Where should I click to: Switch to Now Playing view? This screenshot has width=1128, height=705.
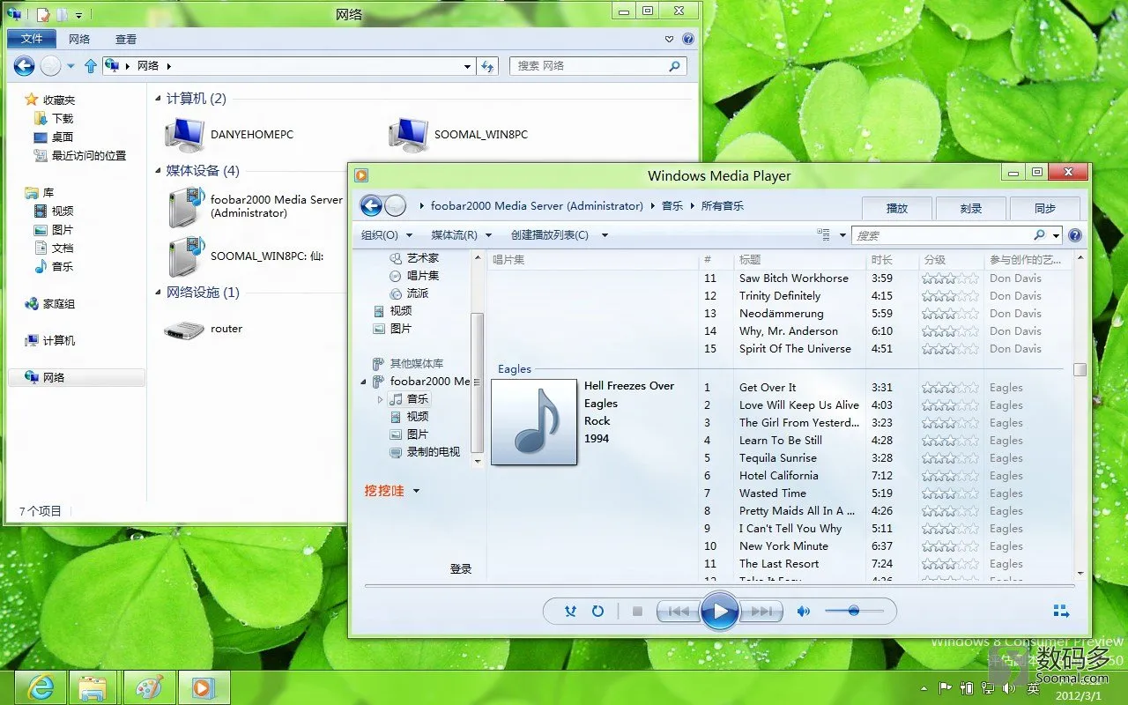pos(1061,611)
